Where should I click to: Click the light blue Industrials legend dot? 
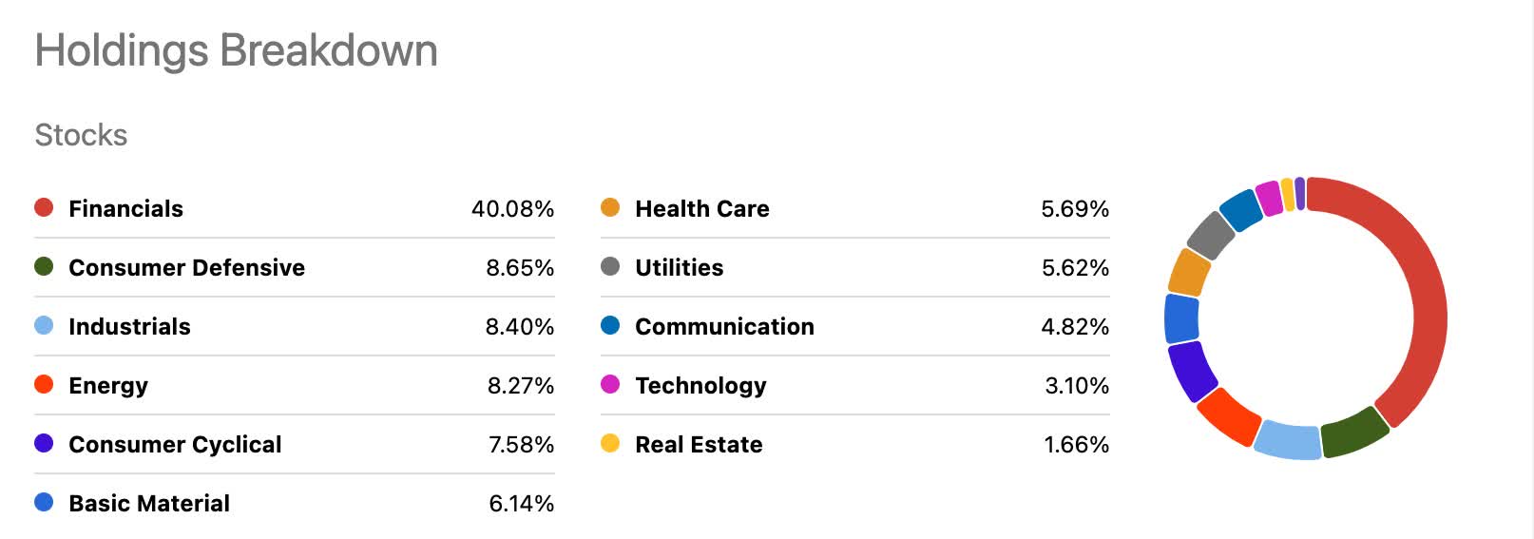point(44,325)
